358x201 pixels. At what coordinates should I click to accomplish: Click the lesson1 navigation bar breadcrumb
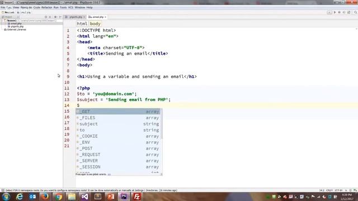8,12
